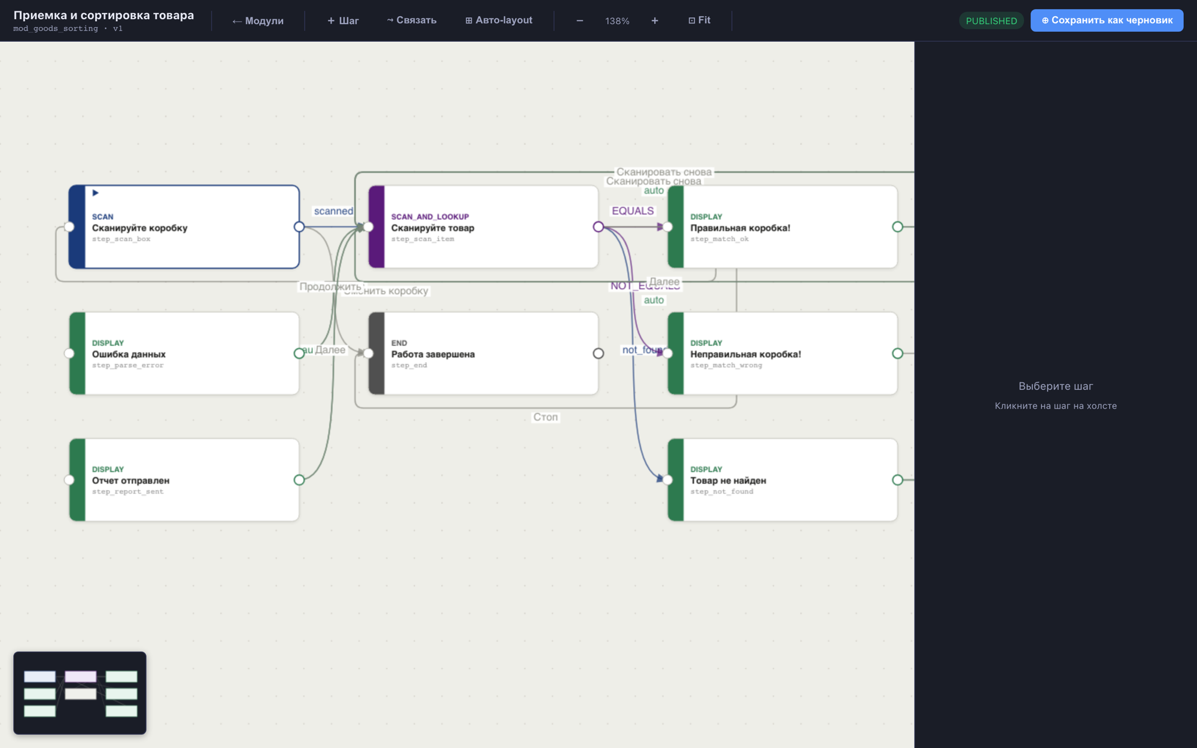The image size is (1197, 748).
Task: Go back to Модули list
Action: (x=258, y=21)
